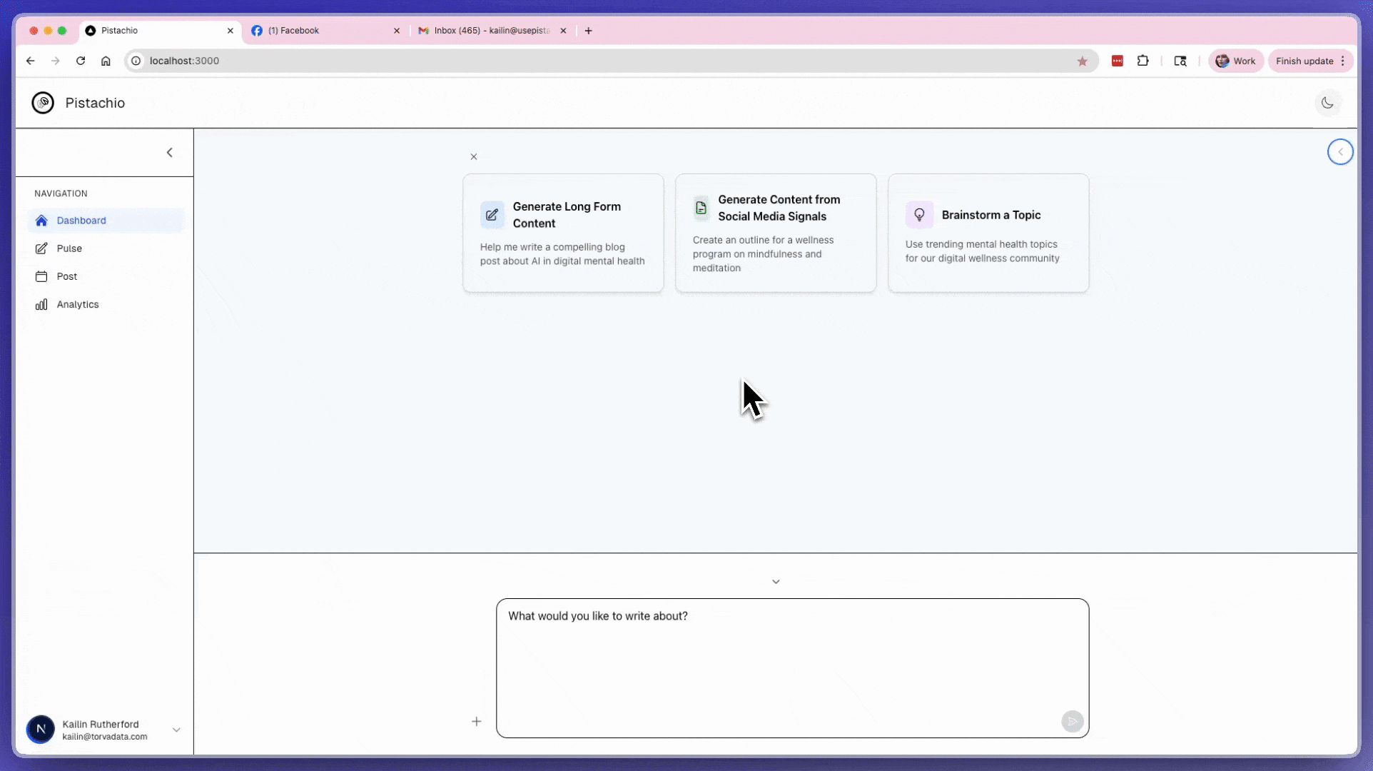
Task: Expand the Kailin Rutherford profile menu
Action: (176, 729)
